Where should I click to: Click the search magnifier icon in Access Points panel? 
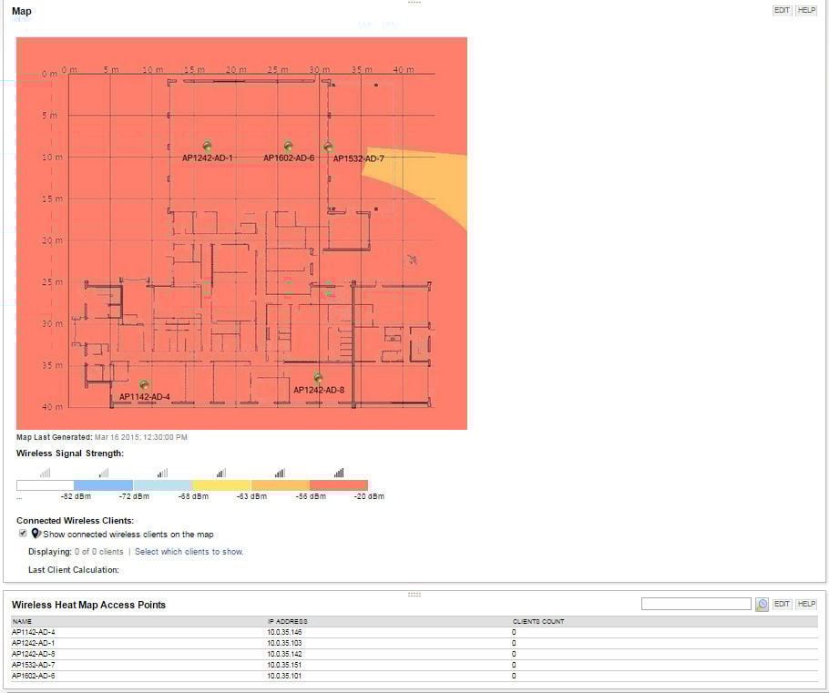pos(762,604)
